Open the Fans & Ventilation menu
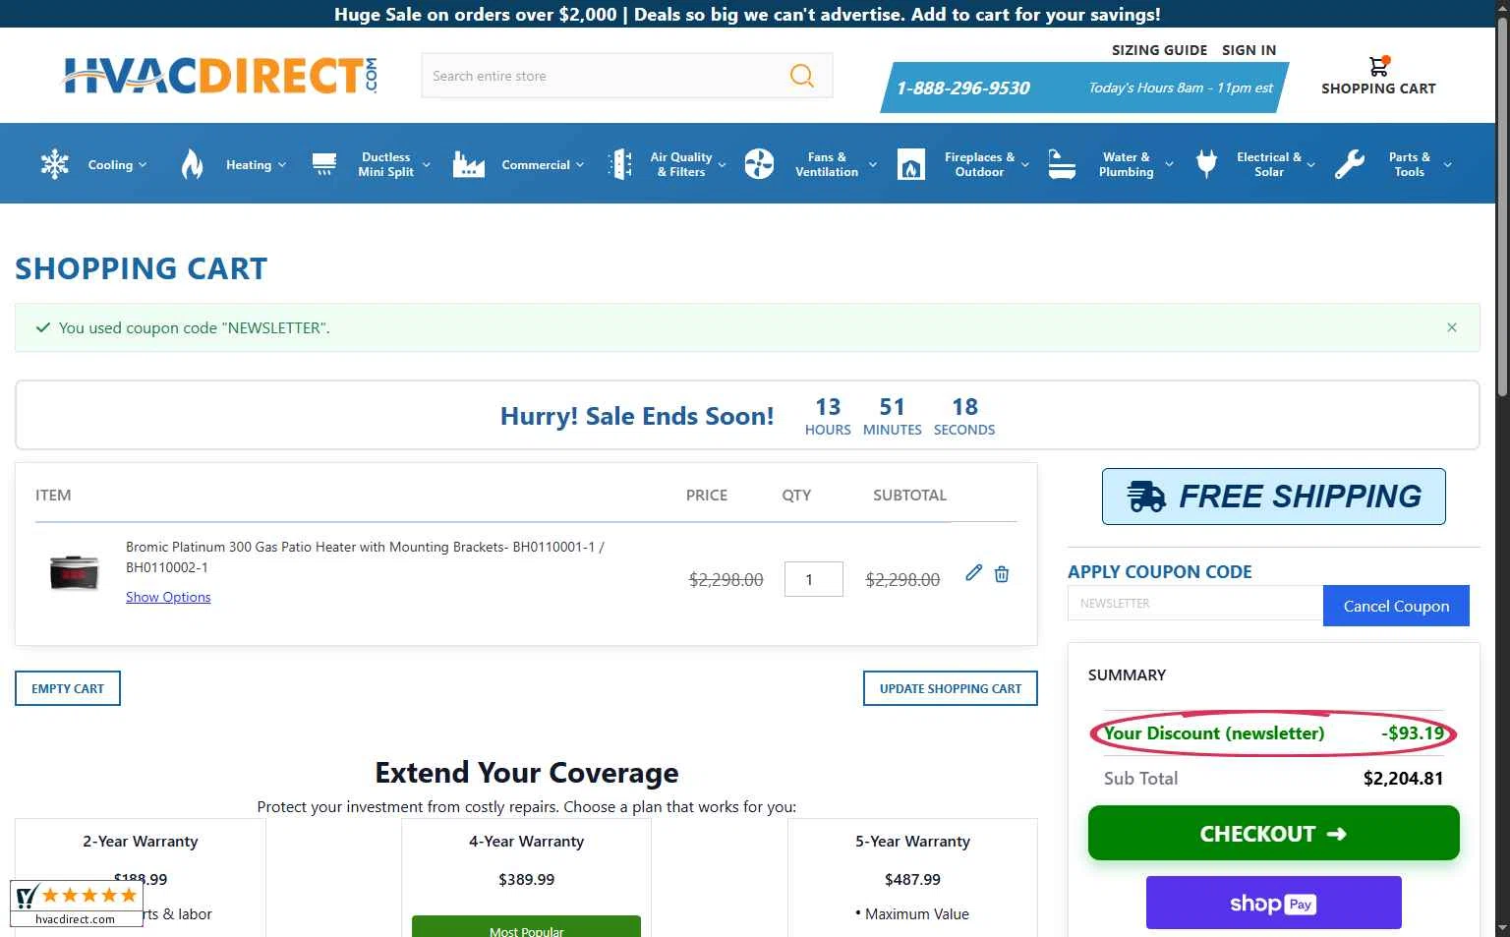Viewport: 1510px width, 937px height. [827, 164]
